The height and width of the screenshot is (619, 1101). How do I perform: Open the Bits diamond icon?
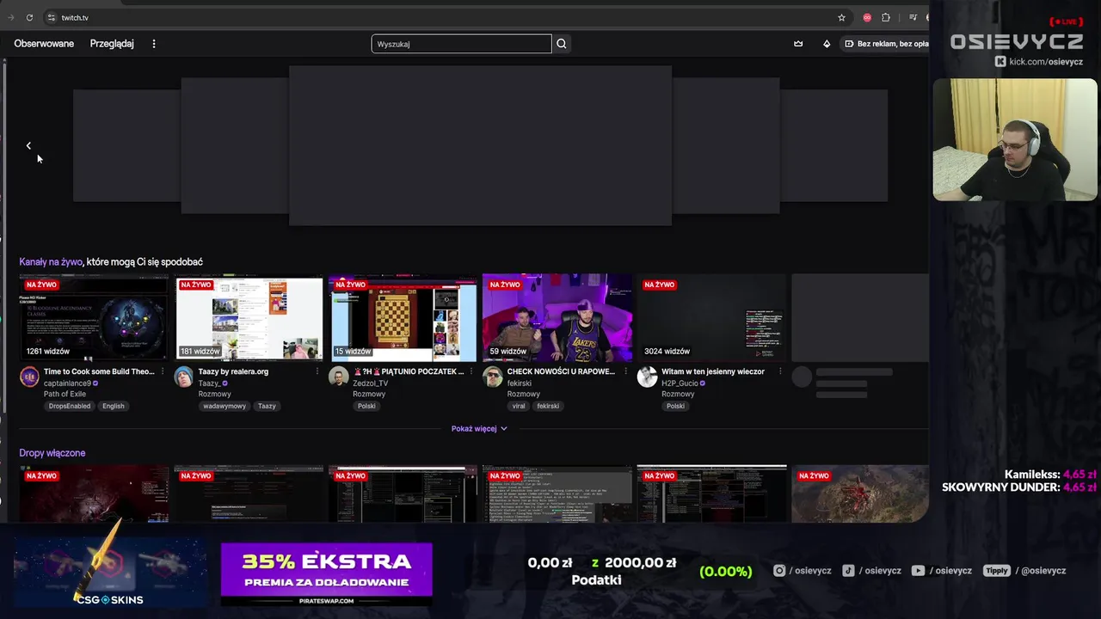(827, 44)
